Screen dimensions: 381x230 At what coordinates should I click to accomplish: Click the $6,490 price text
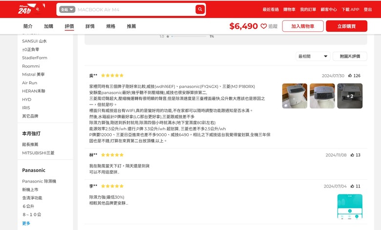click(x=243, y=26)
